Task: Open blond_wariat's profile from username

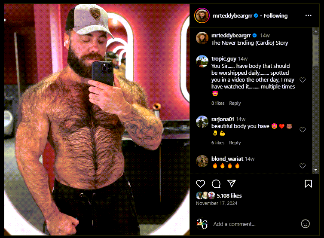Action: pos(227,159)
